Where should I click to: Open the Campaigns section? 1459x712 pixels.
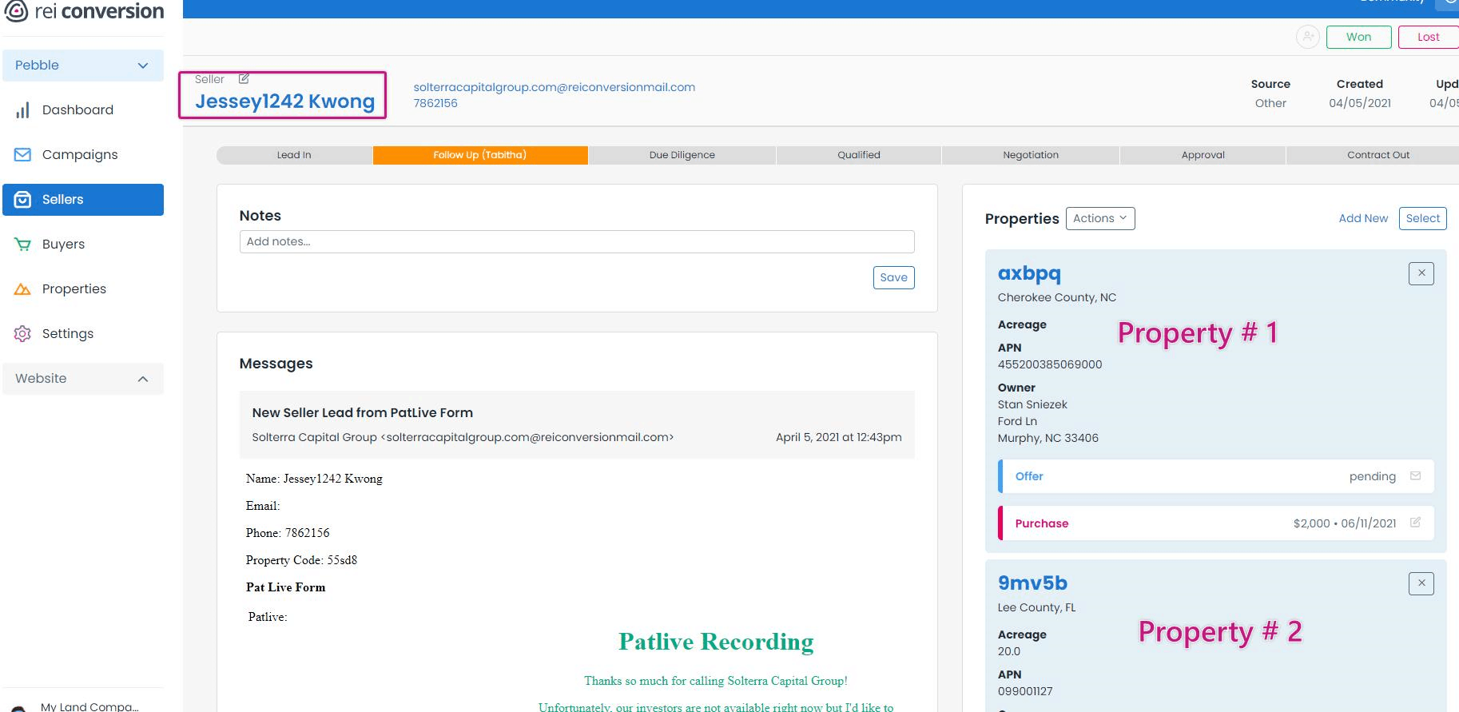tap(83, 155)
